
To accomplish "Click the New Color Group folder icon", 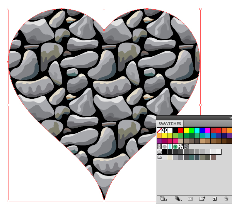I will click(x=202, y=199).
